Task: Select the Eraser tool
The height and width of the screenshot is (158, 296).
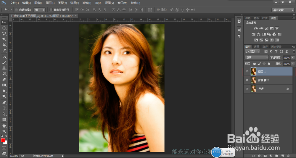Action: [4, 79]
